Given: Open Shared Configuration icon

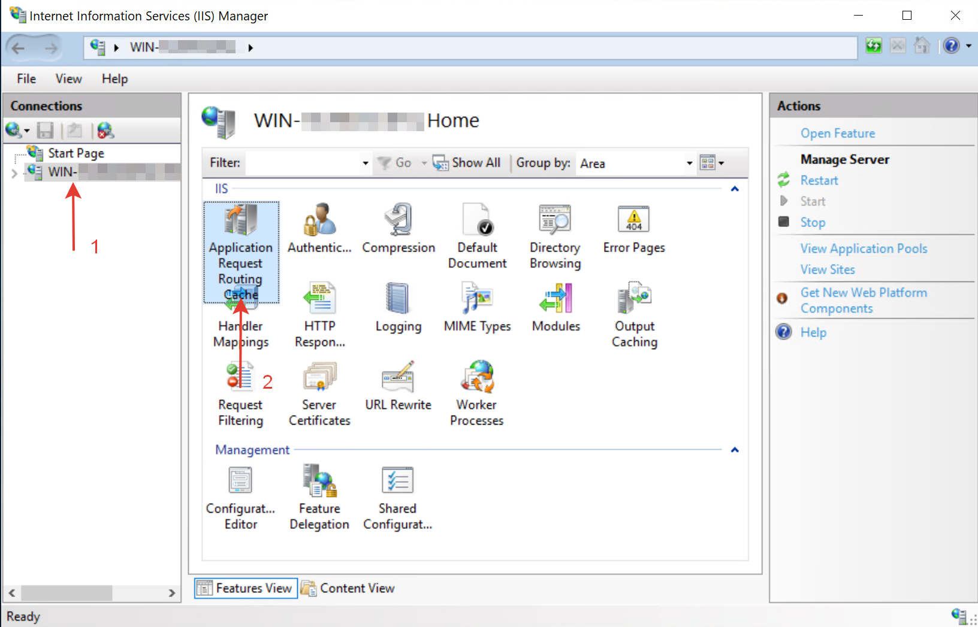Looking at the screenshot, I should coord(398,498).
